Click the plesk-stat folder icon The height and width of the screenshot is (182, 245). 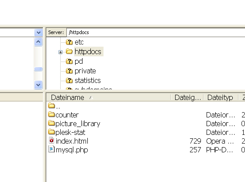(x=52, y=132)
